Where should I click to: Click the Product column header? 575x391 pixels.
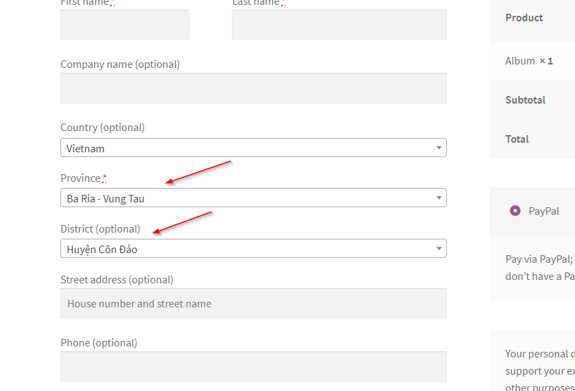pos(524,18)
